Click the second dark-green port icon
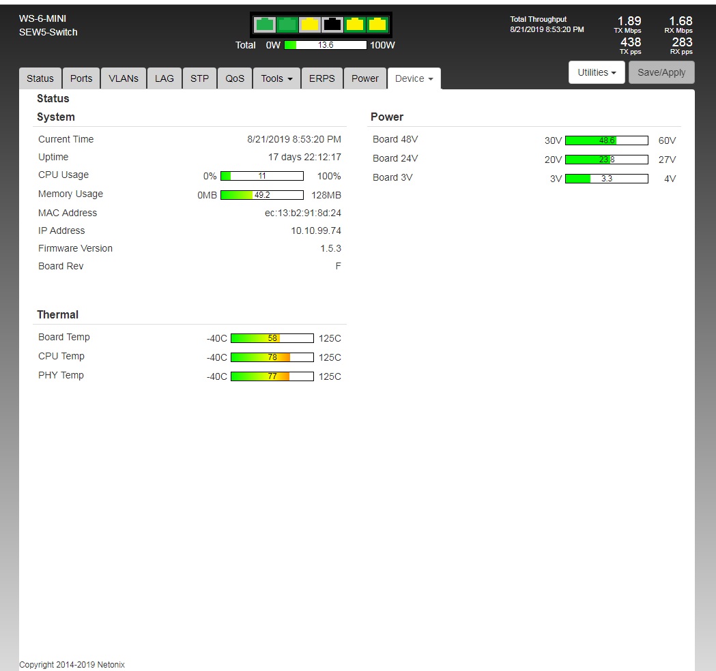The height and width of the screenshot is (671, 716). click(x=287, y=25)
